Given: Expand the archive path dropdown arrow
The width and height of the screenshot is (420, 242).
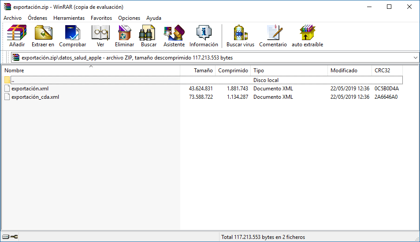Looking at the screenshot, I should coord(415,58).
